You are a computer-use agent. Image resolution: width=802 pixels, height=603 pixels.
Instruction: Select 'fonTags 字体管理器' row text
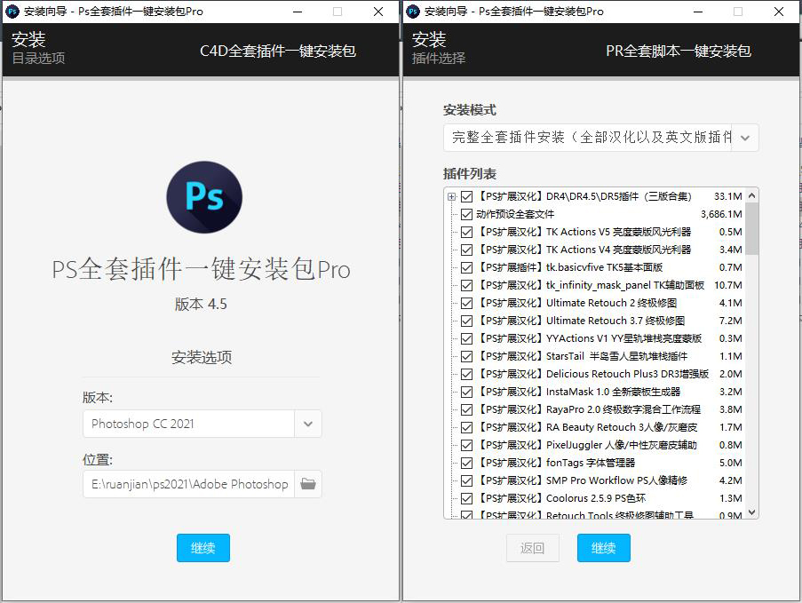(x=591, y=463)
